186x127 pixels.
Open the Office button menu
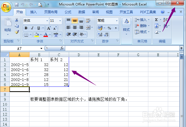[x=6, y=7]
